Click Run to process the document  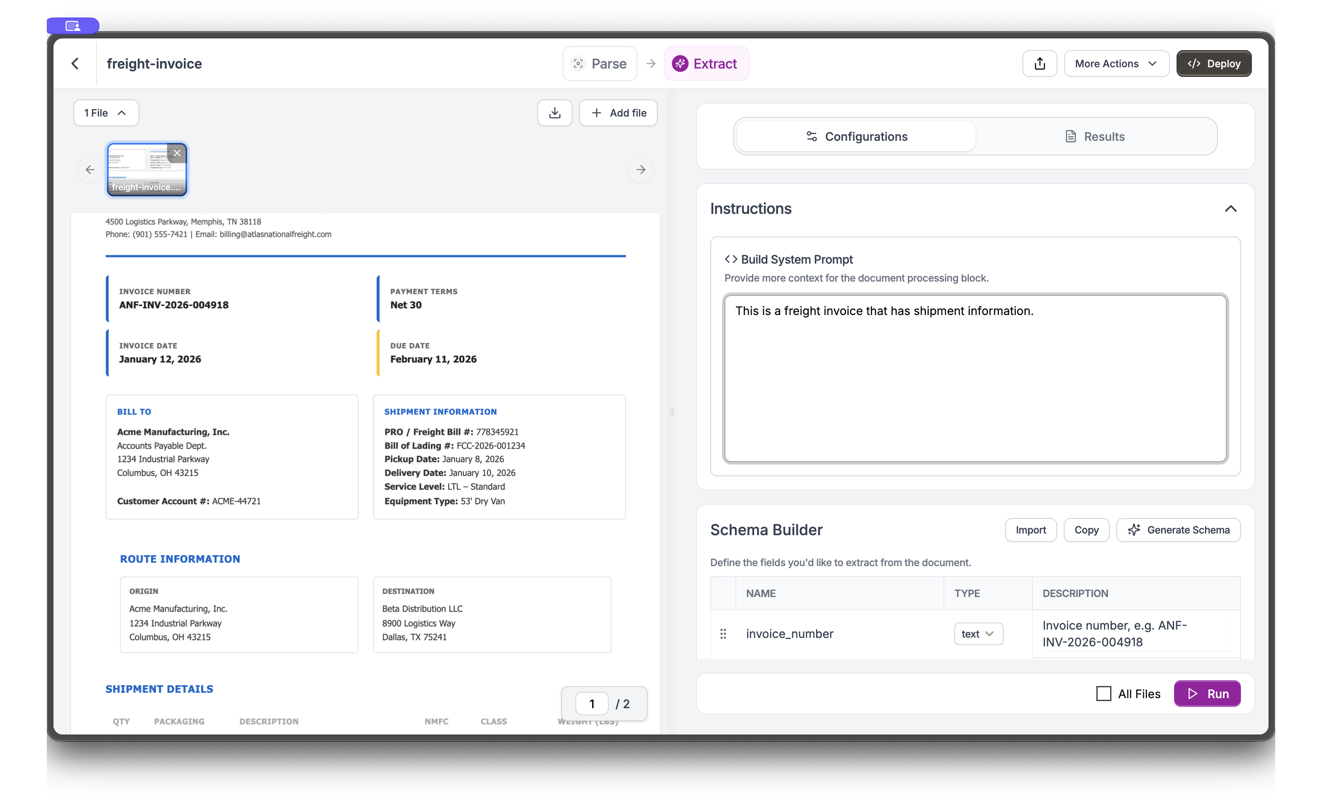click(x=1207, y=694)
